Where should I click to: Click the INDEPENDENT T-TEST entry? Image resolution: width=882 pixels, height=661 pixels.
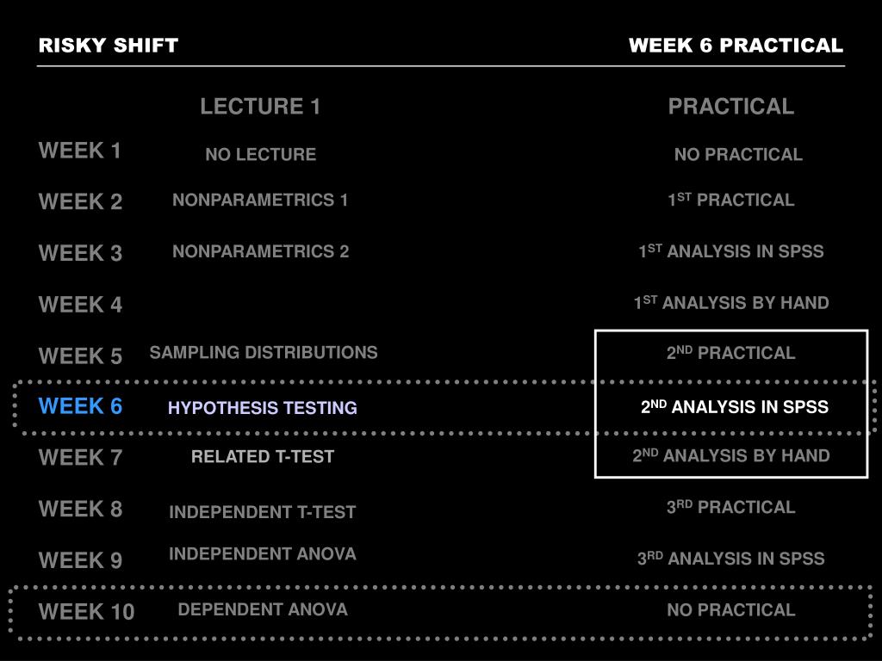263,512
